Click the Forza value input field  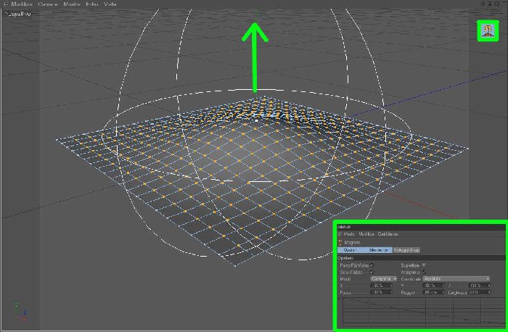(x=380, y=292)
